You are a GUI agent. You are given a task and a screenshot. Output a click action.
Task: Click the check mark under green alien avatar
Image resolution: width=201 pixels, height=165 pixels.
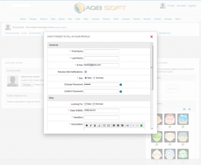(x=157, y=144)
